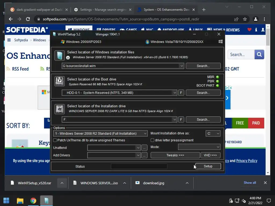Click the PBR green status indicator
Screen dimensions: 275x206
tap(218, 81)
